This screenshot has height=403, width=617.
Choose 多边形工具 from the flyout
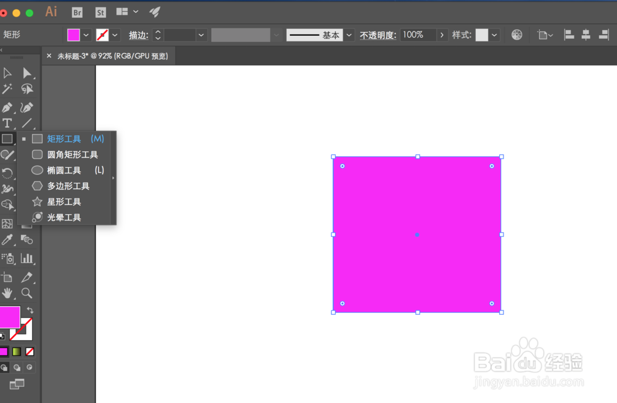click(x=65, y=186)
